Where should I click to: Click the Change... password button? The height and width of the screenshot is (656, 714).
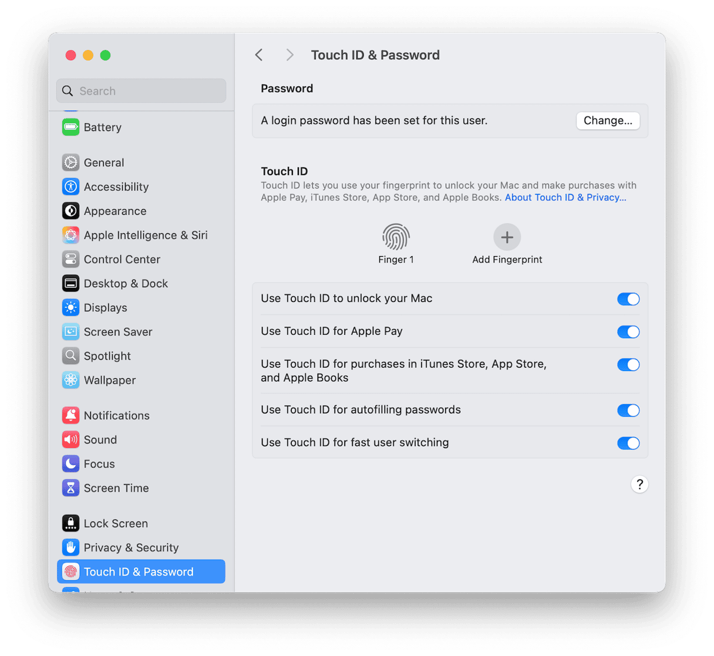[608, 120]
